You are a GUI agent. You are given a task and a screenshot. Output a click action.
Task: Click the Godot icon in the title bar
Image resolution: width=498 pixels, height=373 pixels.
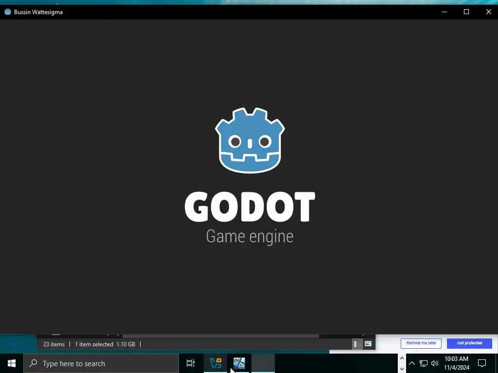point(8,12)
